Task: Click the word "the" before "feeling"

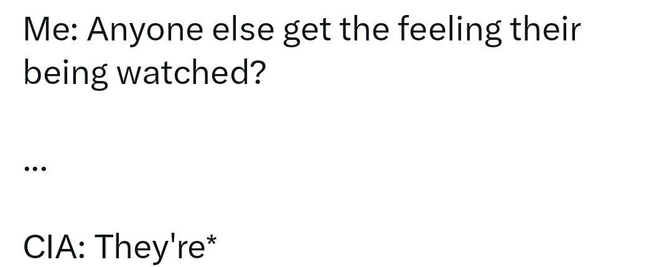Action: tap(364, 29)
